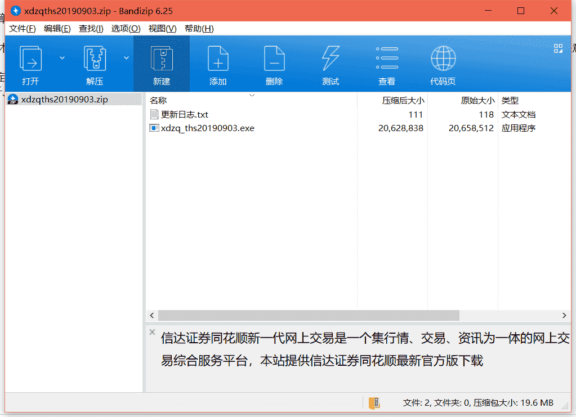Screen dimensions: 576x417
Task: Click the Extract (解压) toolbar icon
Action: click(x=95, y=59)
